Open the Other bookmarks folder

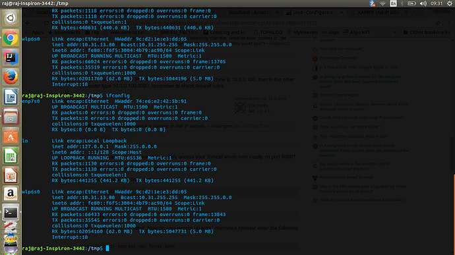click(x=427, y=32)
